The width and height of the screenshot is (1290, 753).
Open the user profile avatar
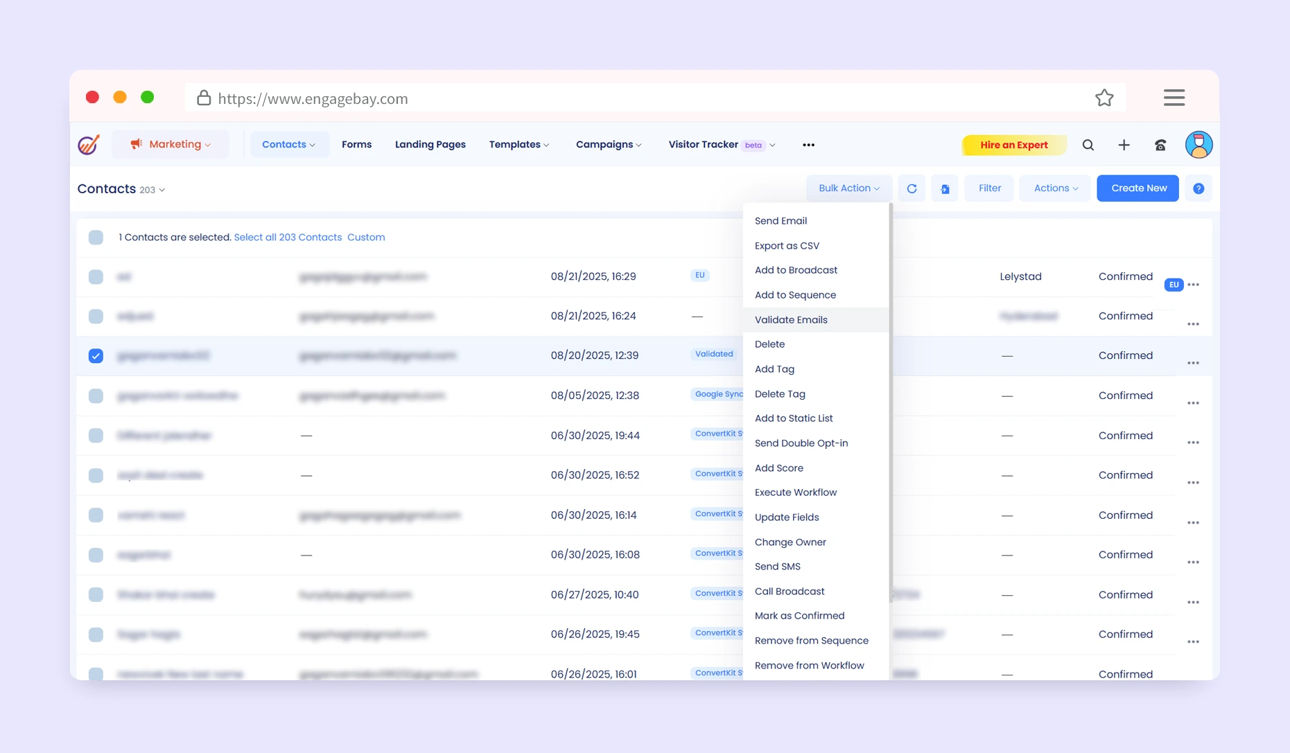coord(1199,145)
